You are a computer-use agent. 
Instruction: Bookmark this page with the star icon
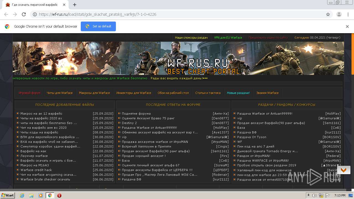(328, 14)
